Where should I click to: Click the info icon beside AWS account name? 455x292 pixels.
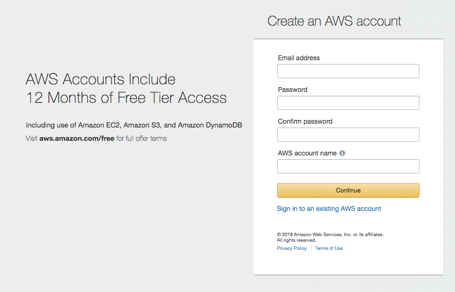pos(342,153)
